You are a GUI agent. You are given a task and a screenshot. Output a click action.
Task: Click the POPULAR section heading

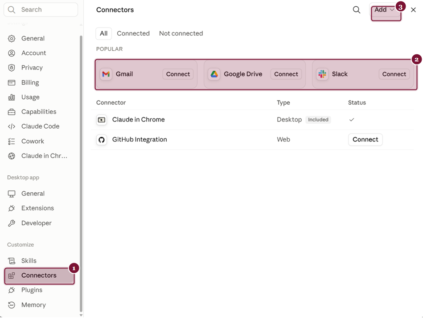[x=109, y=49]
